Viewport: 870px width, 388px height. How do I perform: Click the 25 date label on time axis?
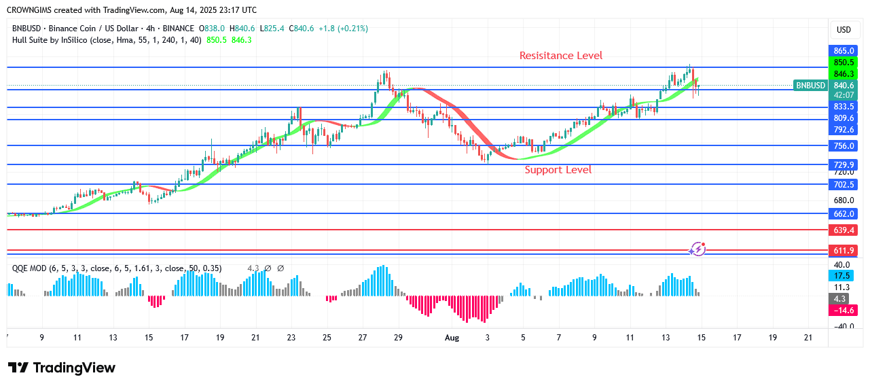327,337
